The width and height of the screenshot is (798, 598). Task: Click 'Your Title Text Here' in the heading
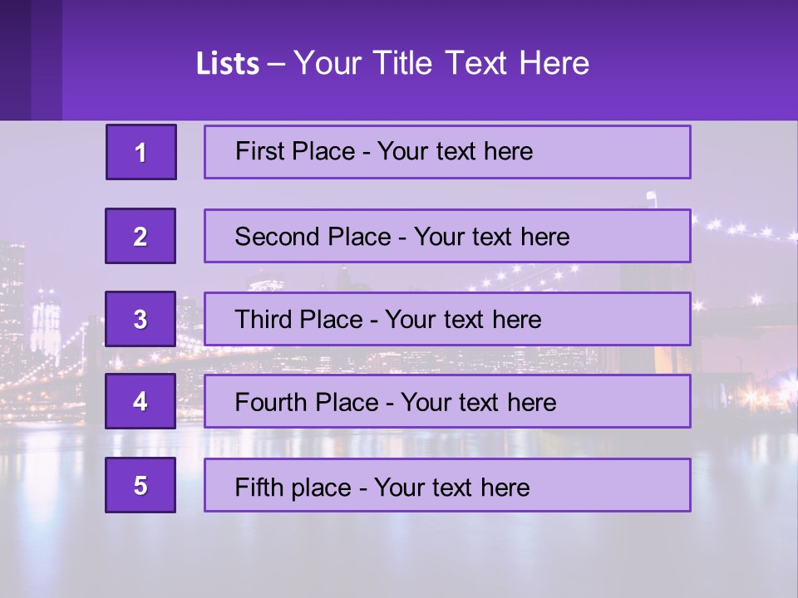(441, 63)
